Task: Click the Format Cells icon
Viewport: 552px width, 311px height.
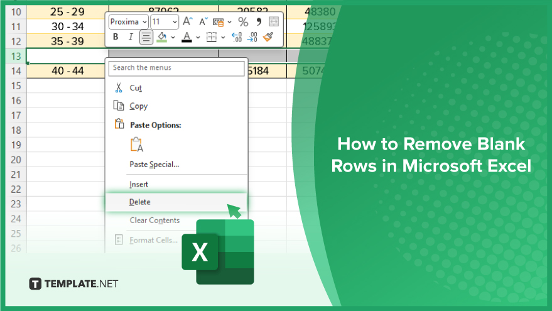Action: pos(119,240)
